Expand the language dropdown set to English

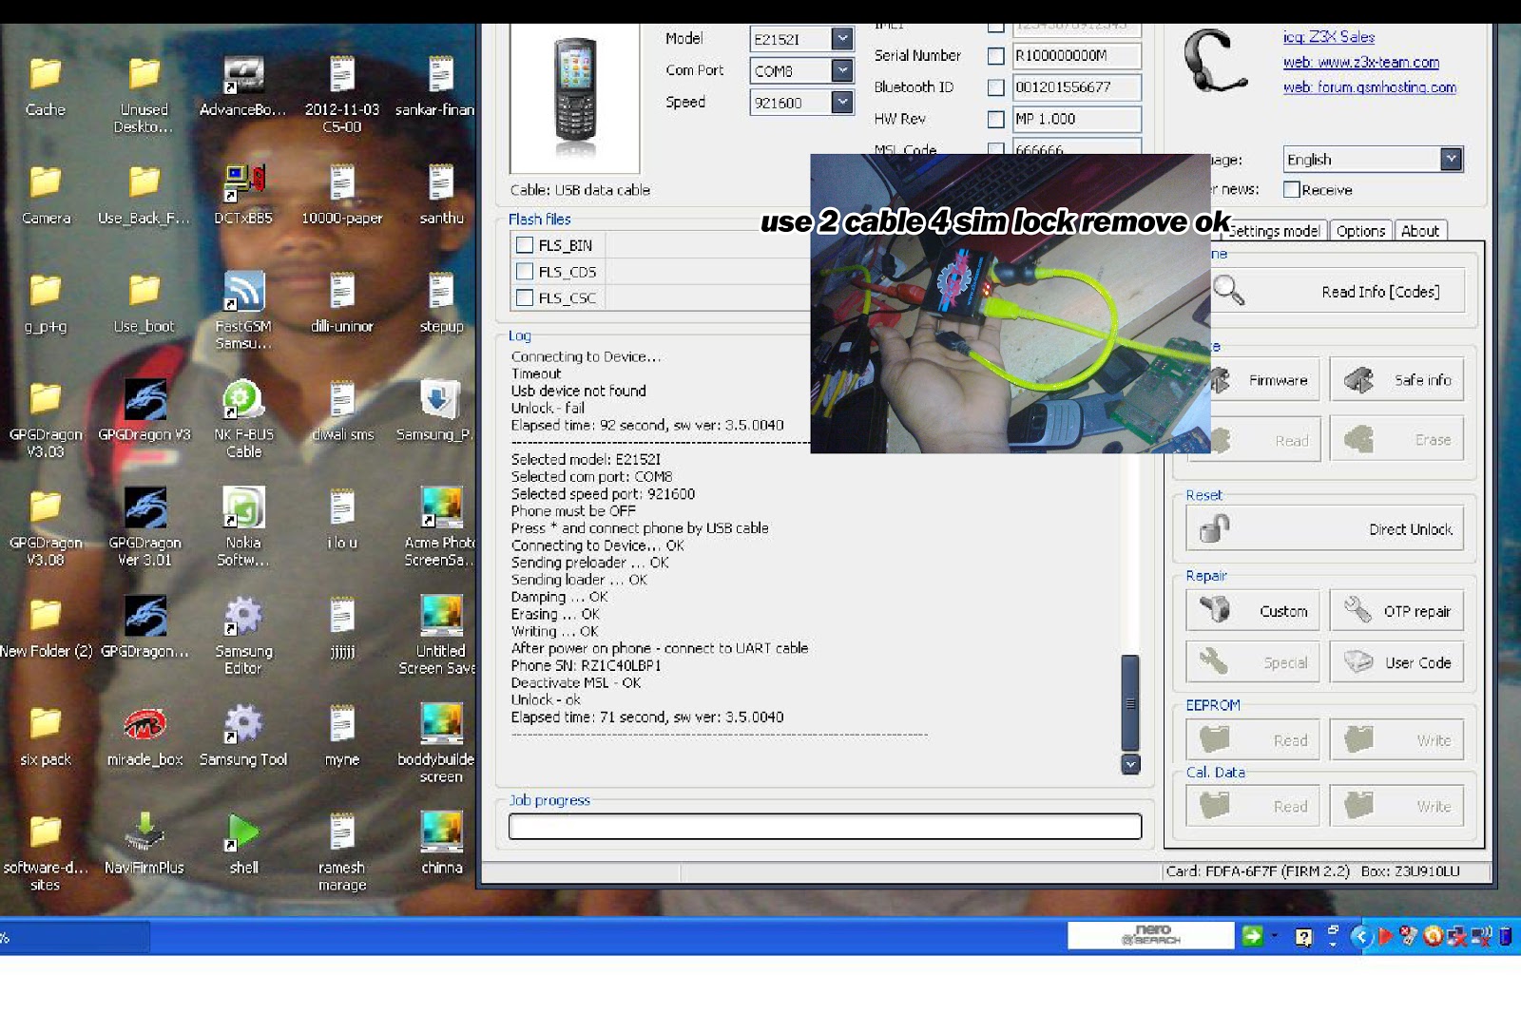(1451, 159)
